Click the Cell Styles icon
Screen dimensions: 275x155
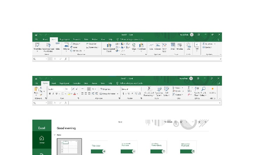pos(166,91)
